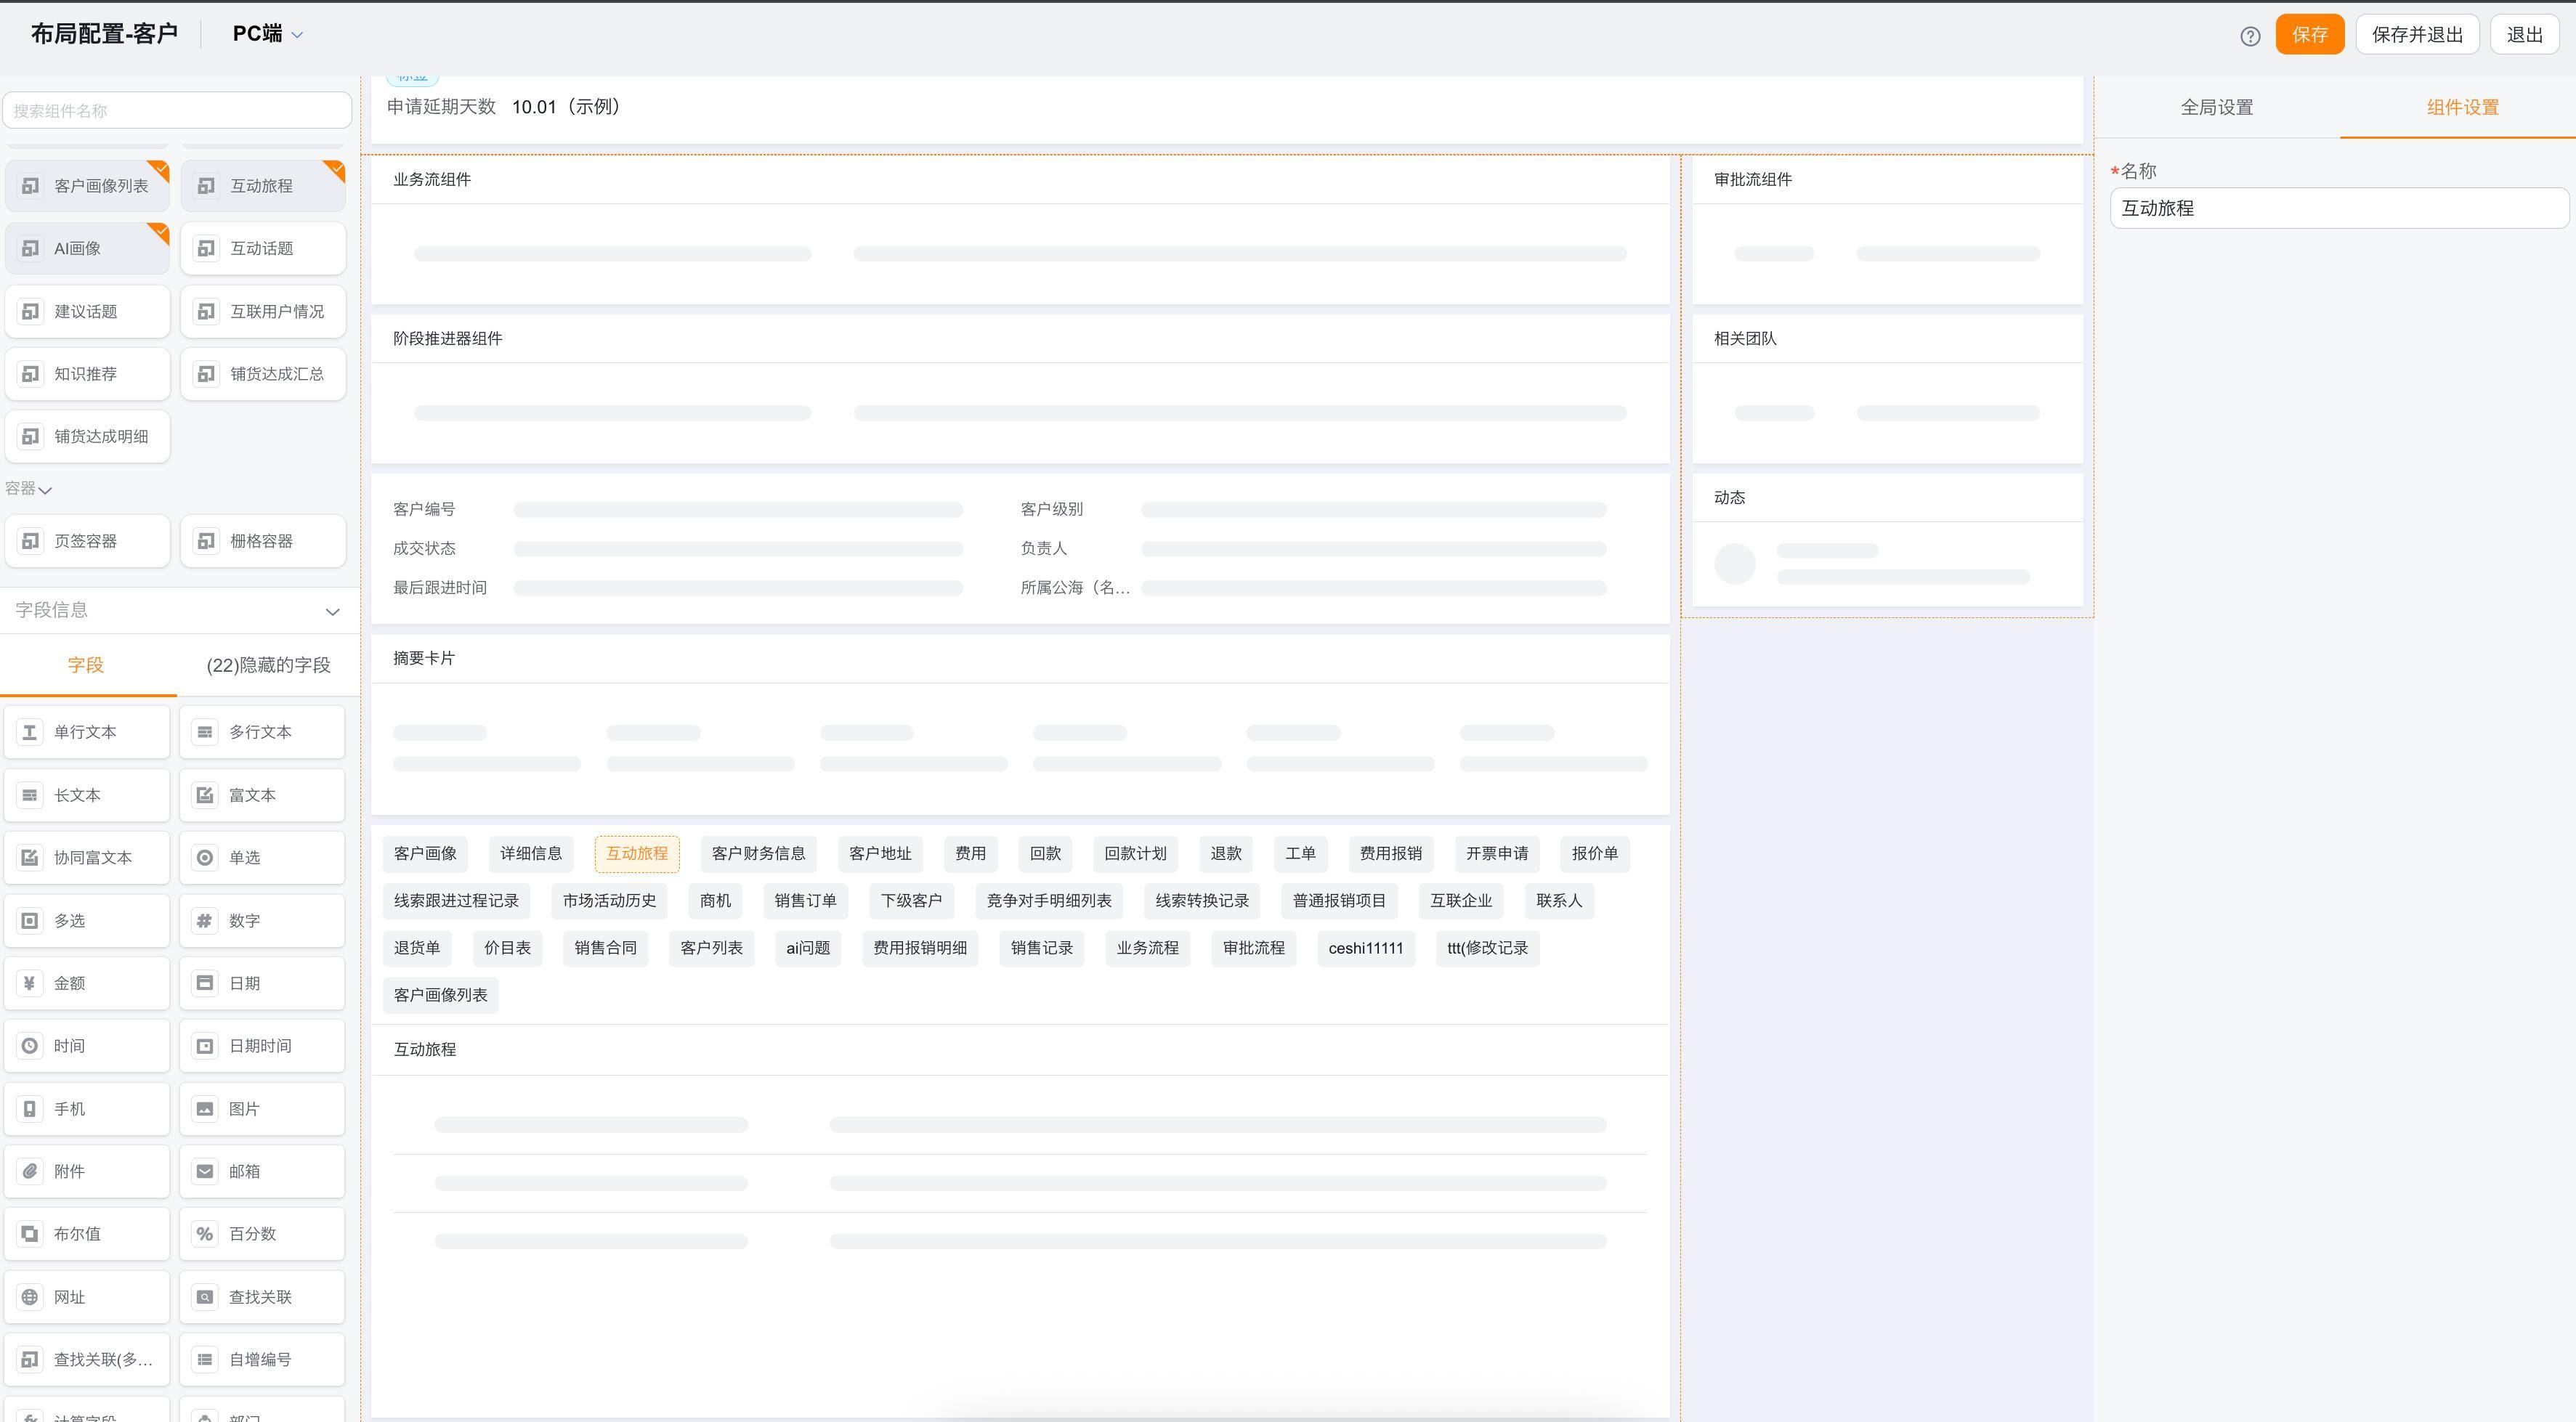Select the 附件 paperclip field icon
The width and height of the screenshot is (2576, 1422).
point(30,1171)
